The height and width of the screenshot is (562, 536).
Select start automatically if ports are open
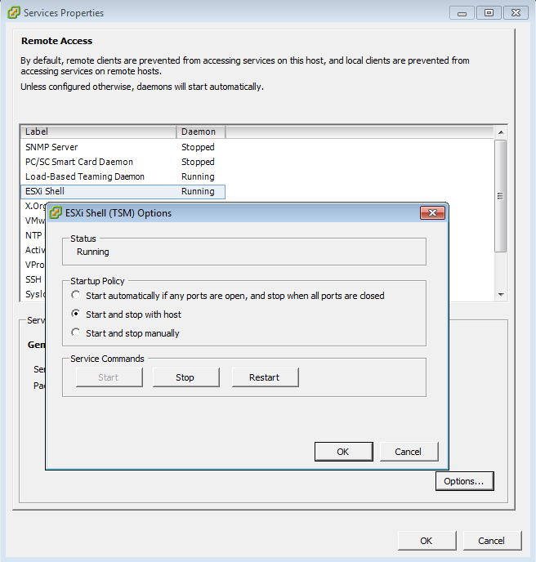76,296
